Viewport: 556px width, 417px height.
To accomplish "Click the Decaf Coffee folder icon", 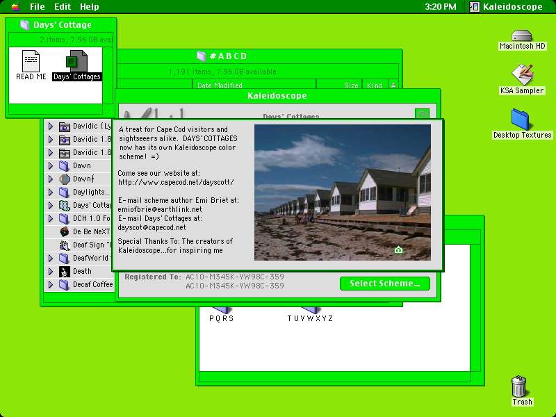I will click(64, 284).
